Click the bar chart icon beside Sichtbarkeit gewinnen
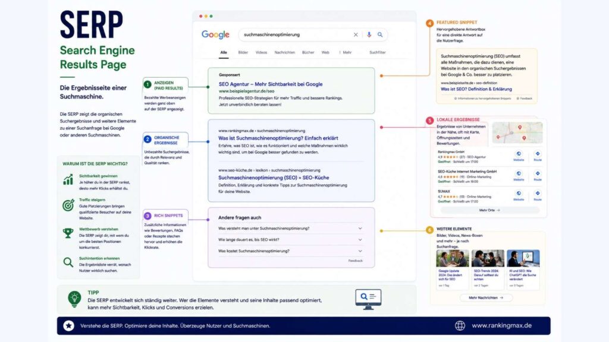 68,179
